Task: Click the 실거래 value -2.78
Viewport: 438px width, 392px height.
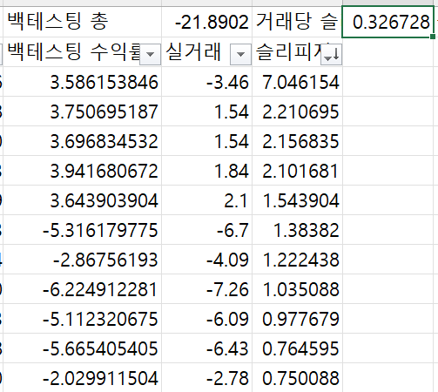Action: click(206, 378)
